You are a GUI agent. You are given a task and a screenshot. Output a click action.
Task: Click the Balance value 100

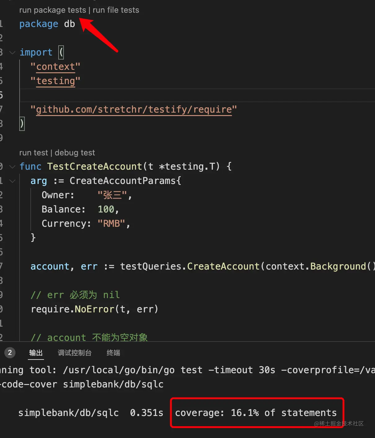pos(106,209)
